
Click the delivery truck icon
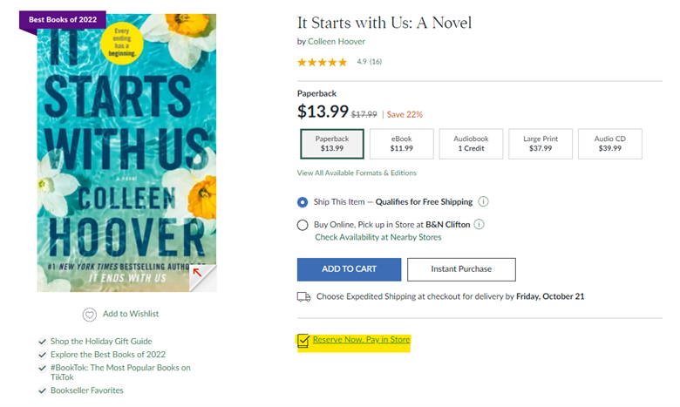pos(304,296)
